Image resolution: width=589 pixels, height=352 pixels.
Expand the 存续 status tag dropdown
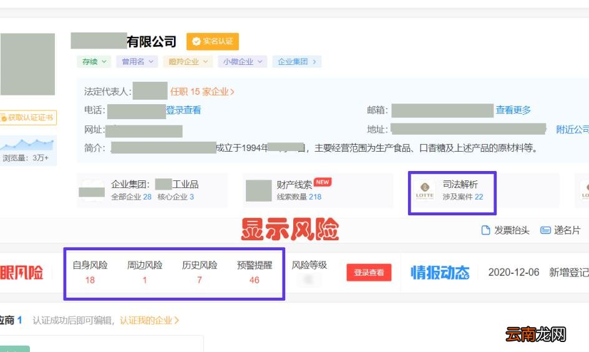pyautogui.click(x=94, y=62)
